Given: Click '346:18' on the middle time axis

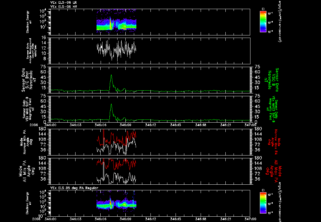Looking at the screenshot, I should coord(200,125).
